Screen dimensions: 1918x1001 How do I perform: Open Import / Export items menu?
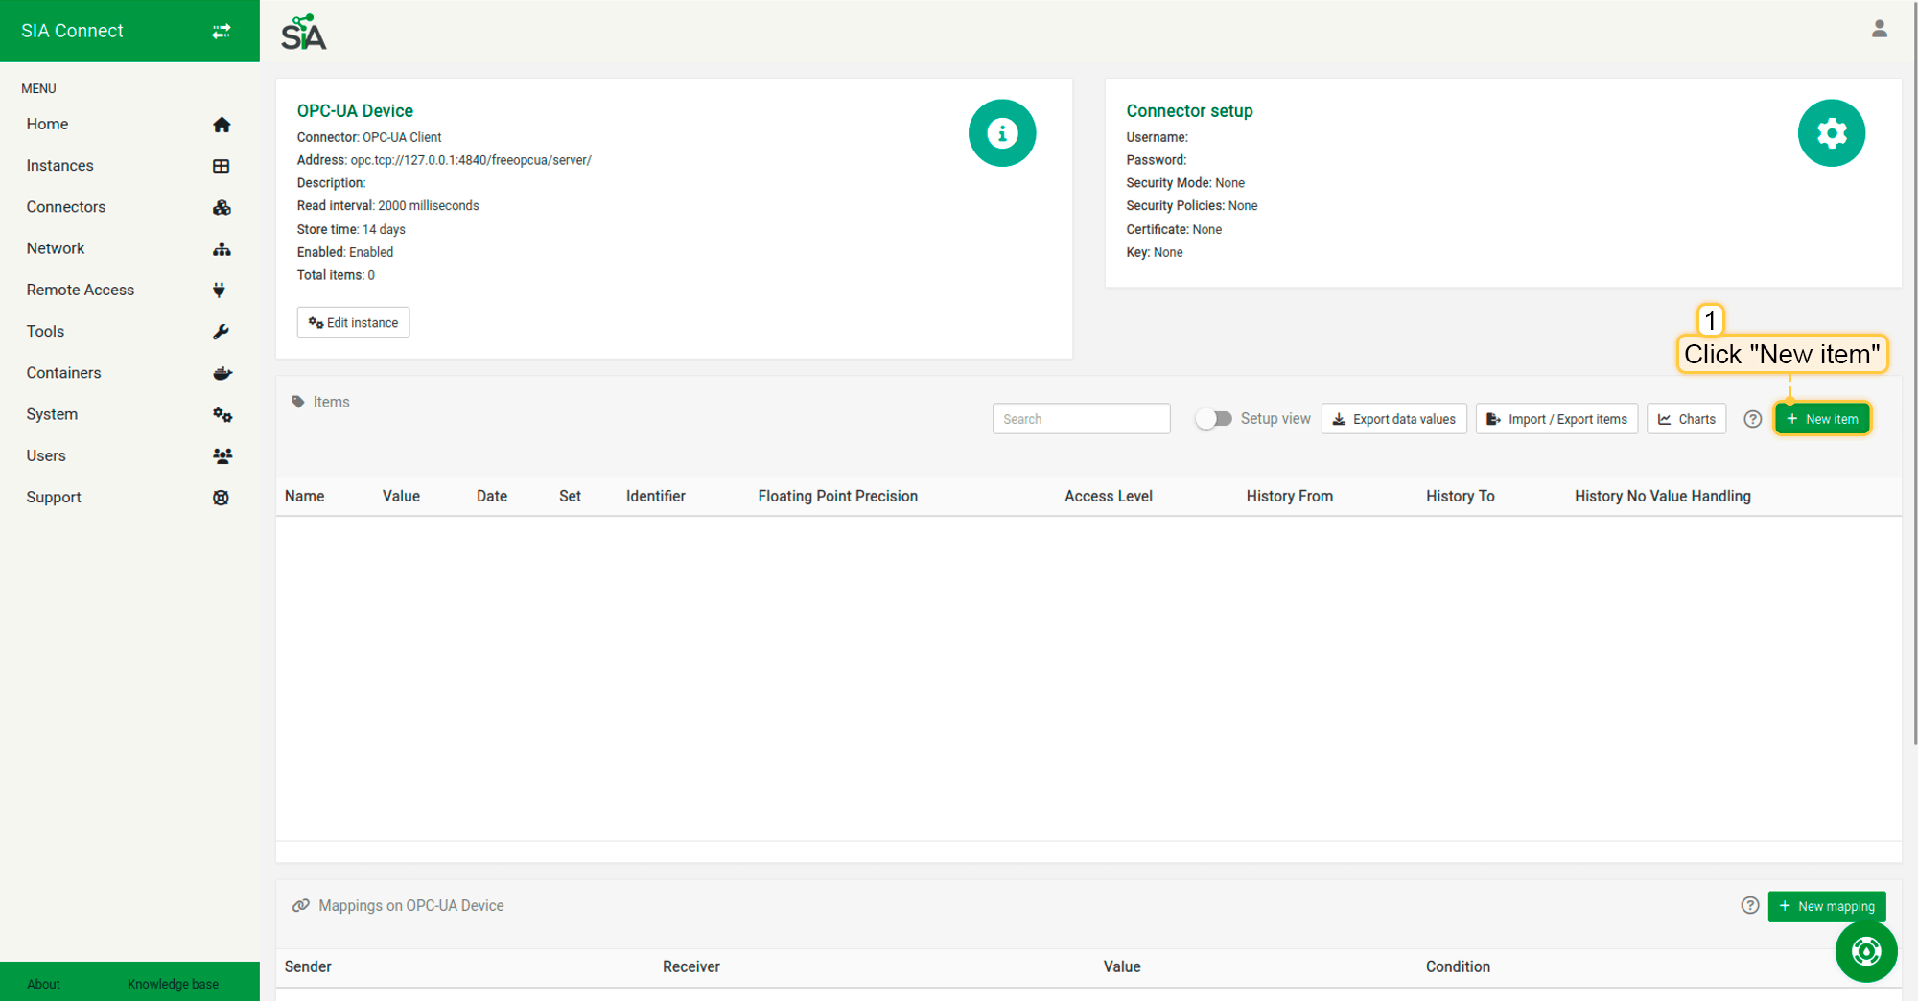click(x=1555, y=419)
